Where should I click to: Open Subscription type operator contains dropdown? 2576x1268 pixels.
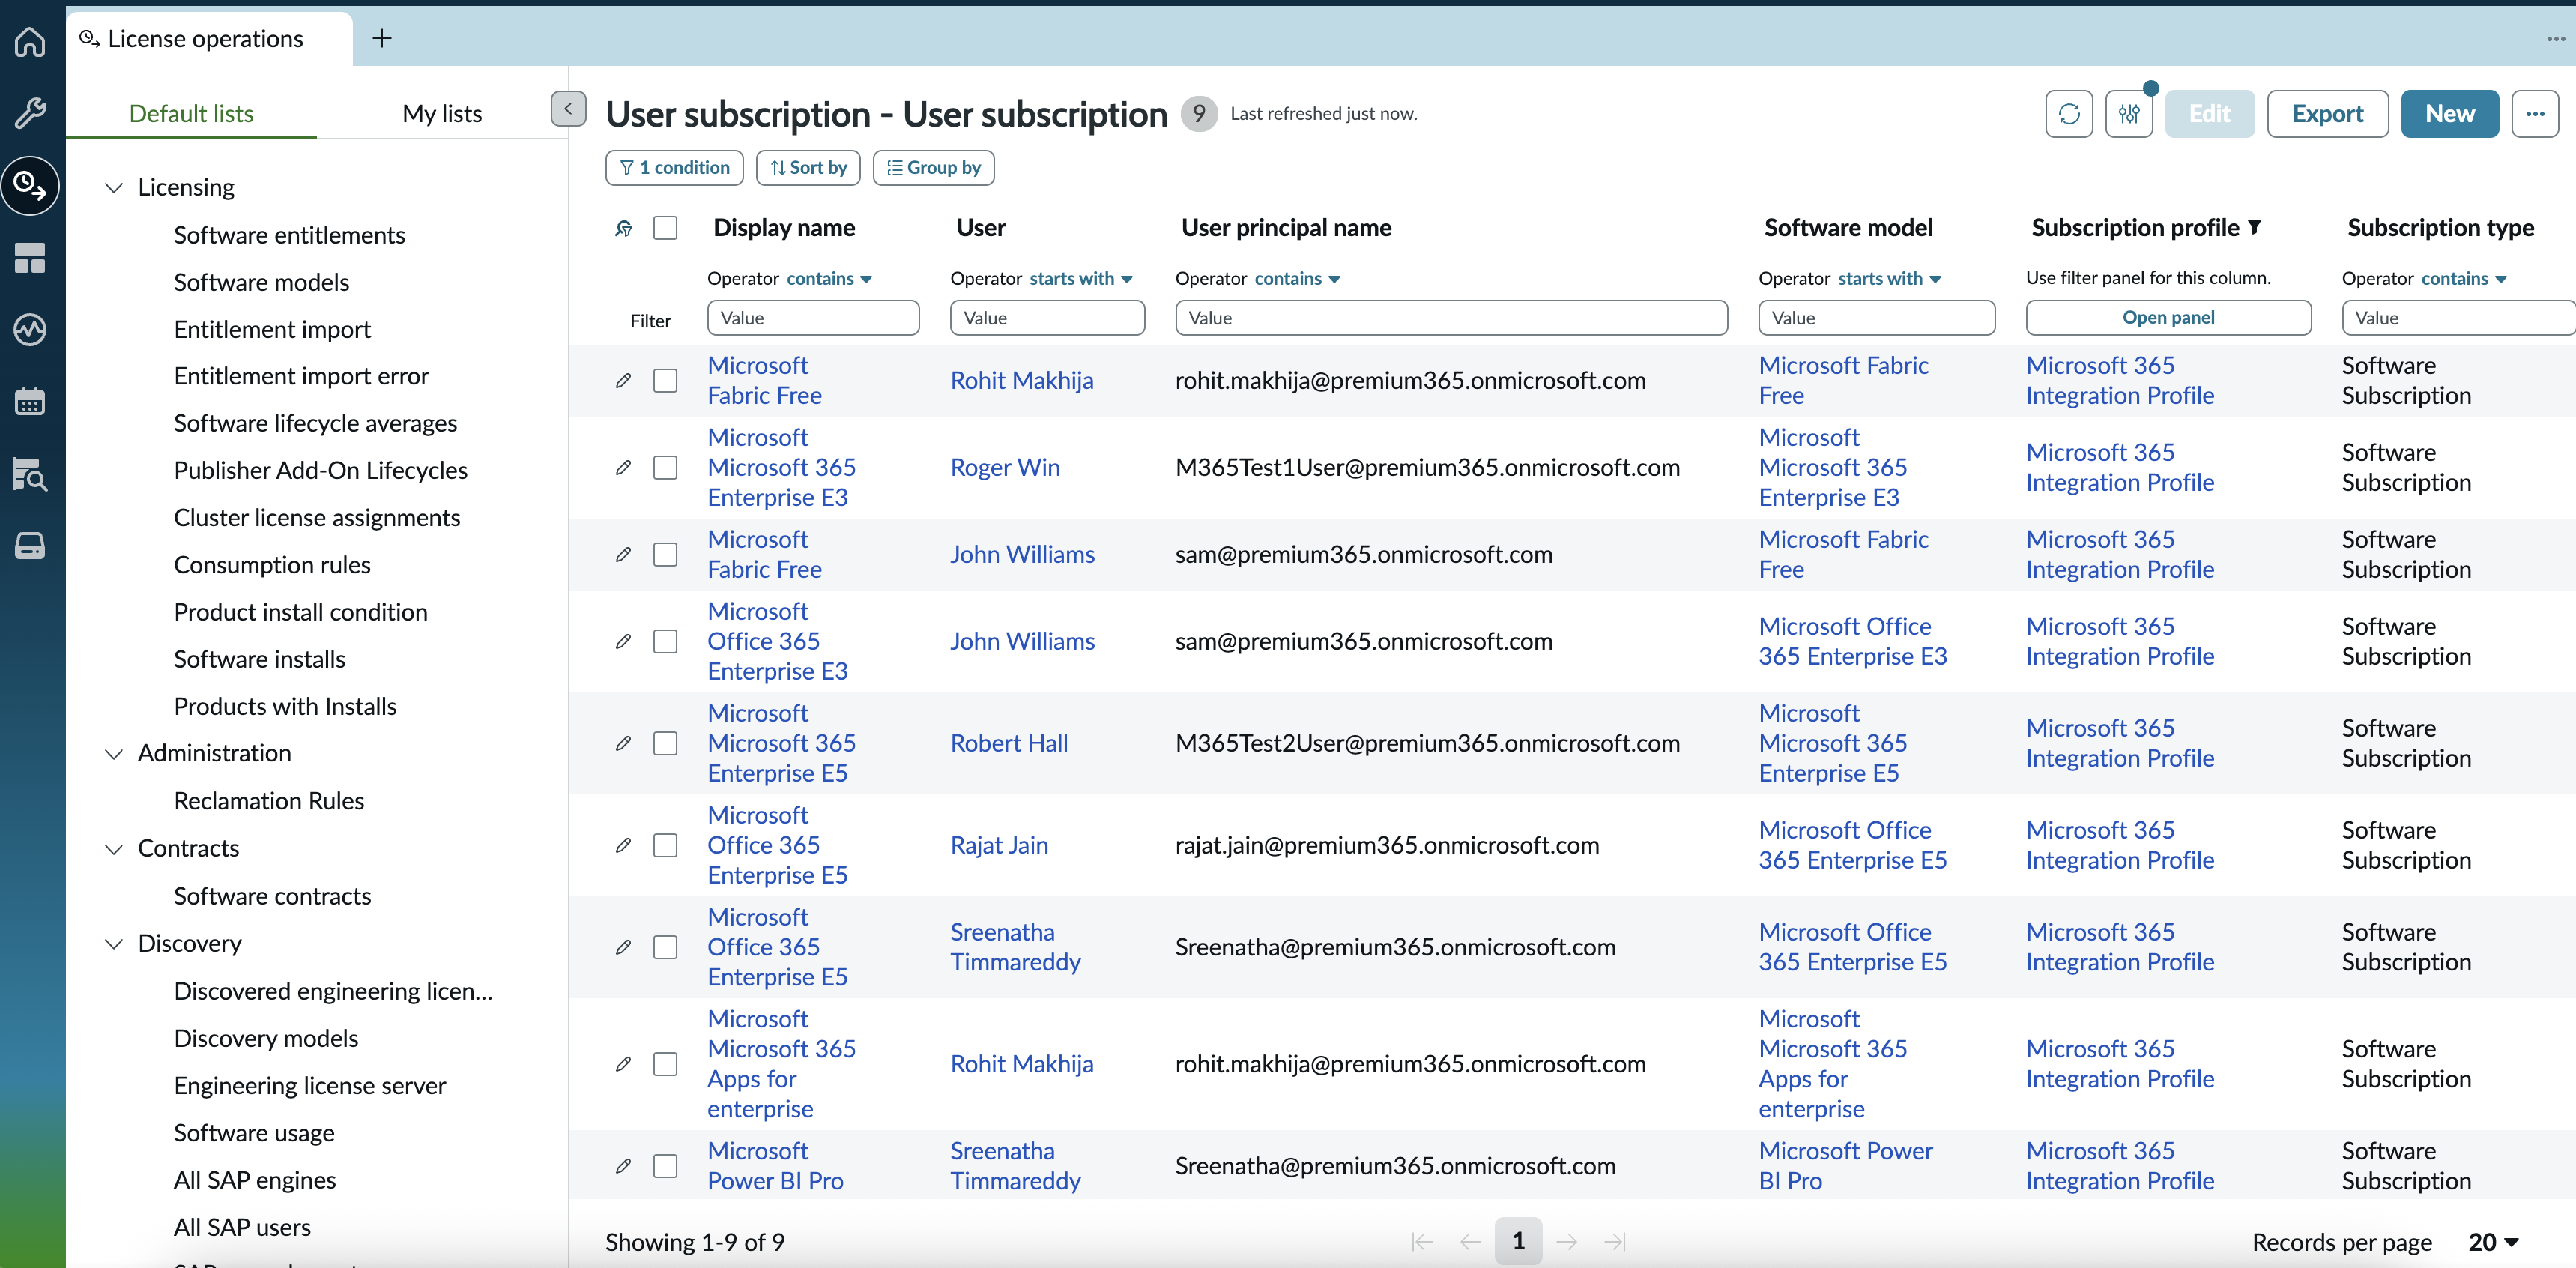(x=2463, y=278)
